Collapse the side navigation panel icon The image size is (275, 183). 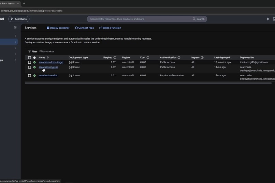[15, 27]
